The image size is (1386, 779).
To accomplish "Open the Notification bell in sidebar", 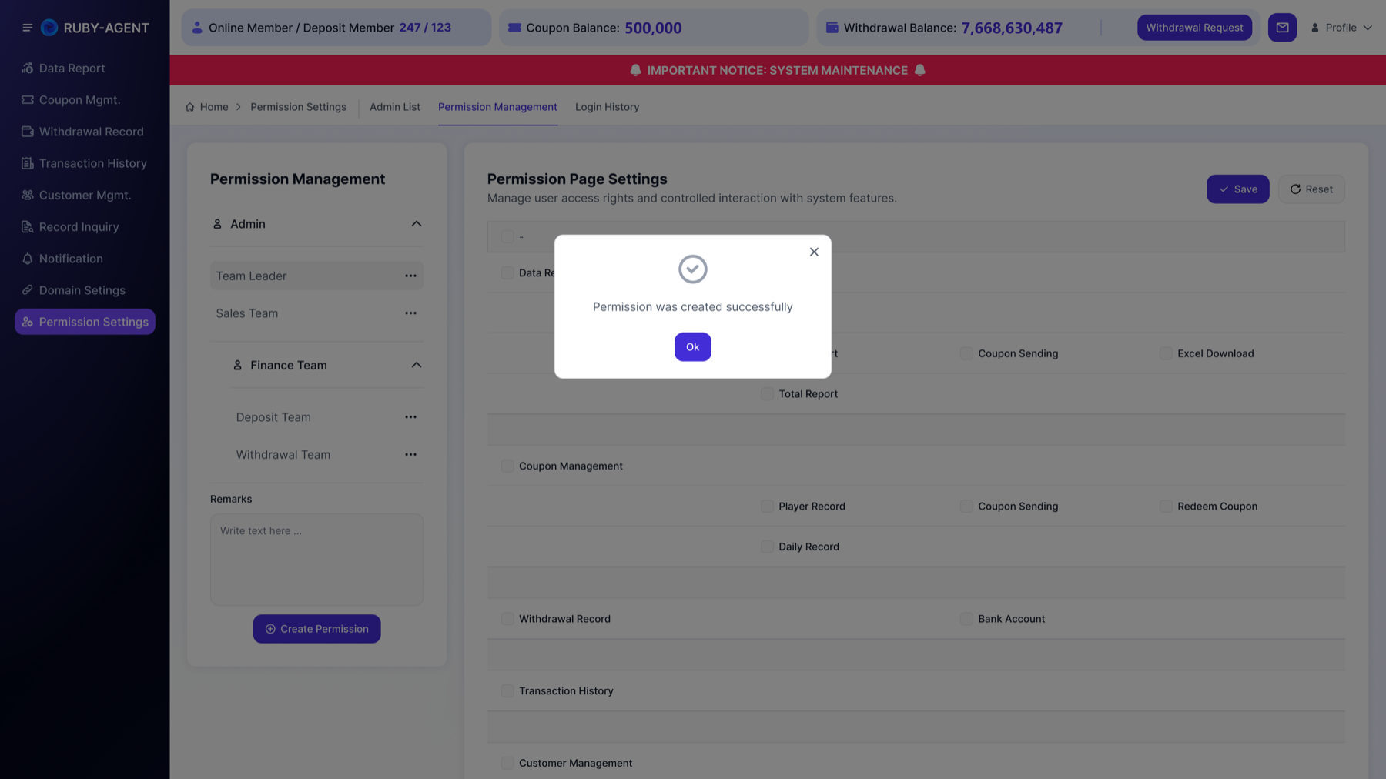I will [x=28, y=259].
